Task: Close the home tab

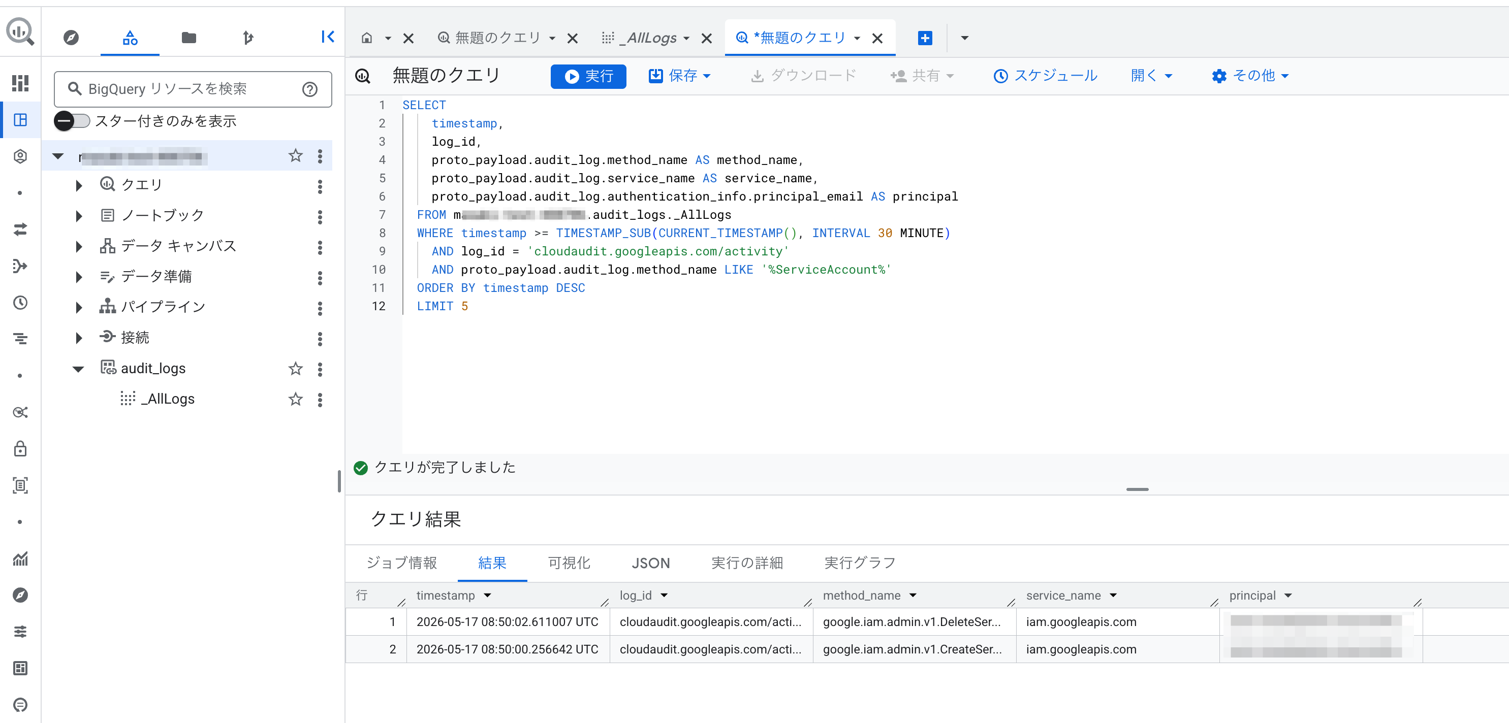Action: (x=408, y=39)
